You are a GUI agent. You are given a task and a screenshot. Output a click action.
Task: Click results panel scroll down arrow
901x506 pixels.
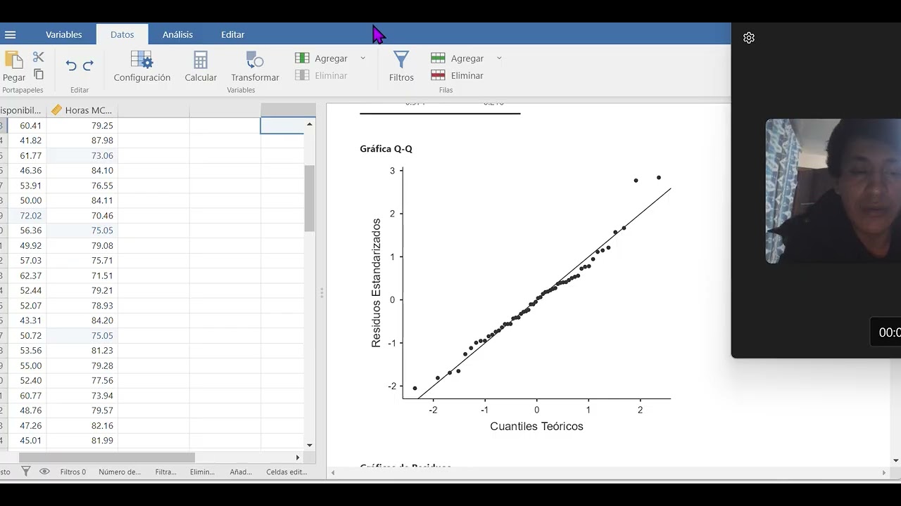click(895, 460)
